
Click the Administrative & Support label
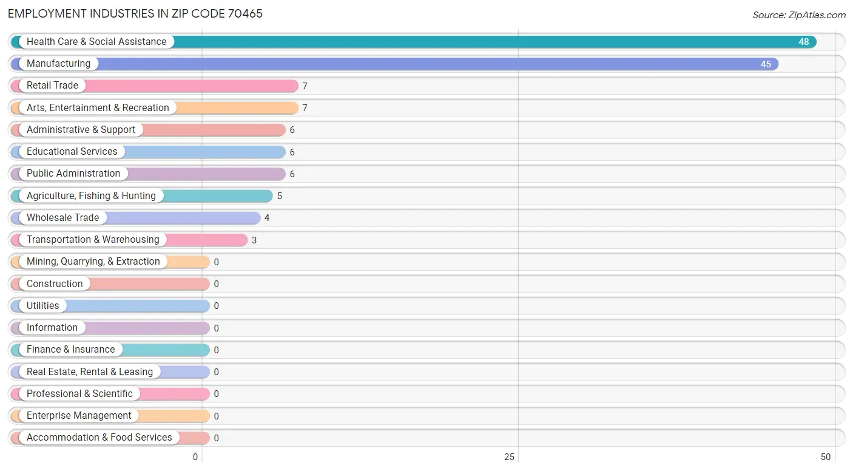coord(81,129)
